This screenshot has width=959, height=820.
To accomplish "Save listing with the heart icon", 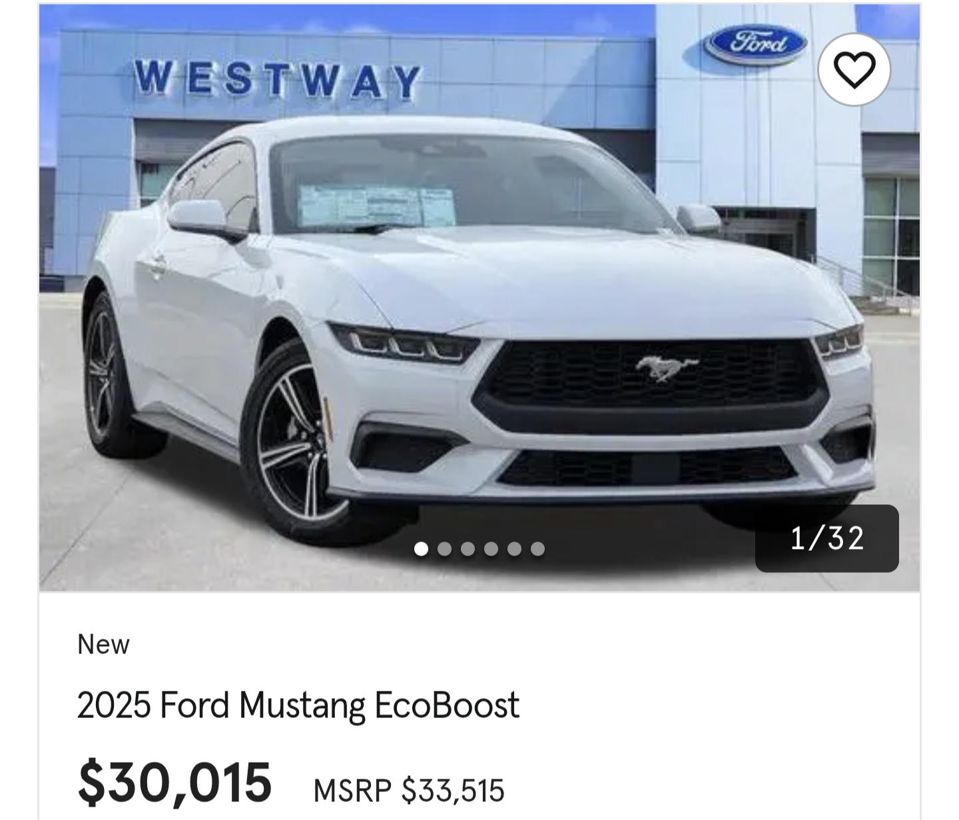I will [x=854, y=69].
